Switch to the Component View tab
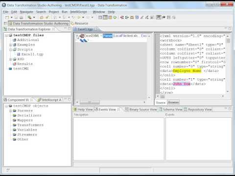 coord(18,100)
